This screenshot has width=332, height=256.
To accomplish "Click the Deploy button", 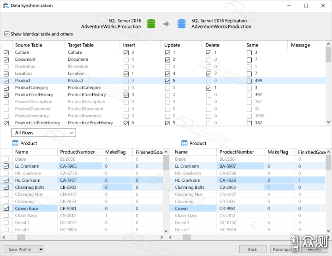I will click(314, 249).
